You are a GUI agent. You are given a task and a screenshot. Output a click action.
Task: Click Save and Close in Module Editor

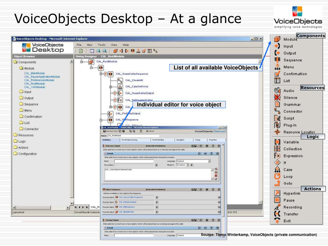coord(111,131)
